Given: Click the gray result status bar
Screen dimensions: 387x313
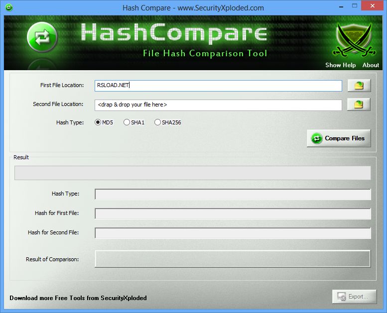Looking at the screenshot, I should click(x=193, y=173).
